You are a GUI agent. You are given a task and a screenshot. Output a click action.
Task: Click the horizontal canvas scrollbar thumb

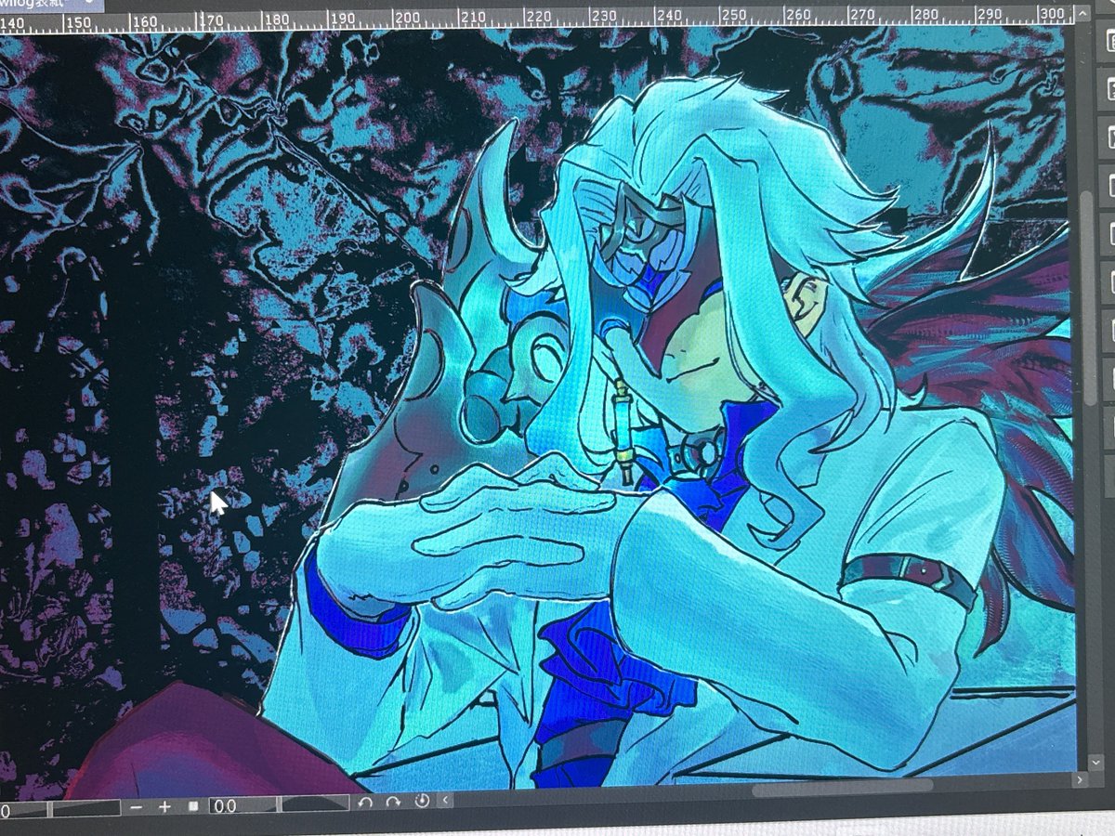843,790
